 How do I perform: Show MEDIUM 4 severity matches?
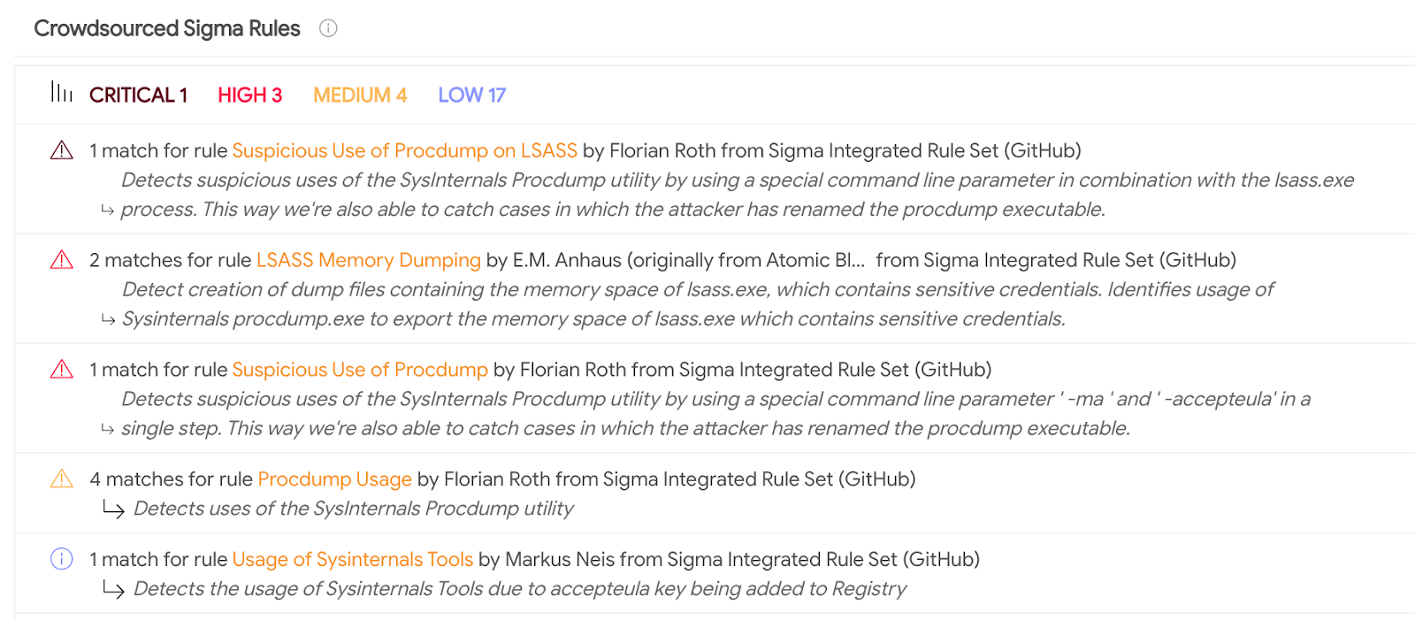click(360, 95)
